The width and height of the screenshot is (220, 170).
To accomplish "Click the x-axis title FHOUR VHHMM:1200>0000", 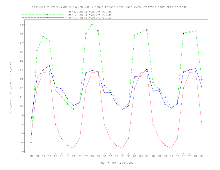I will pos(116,163).
